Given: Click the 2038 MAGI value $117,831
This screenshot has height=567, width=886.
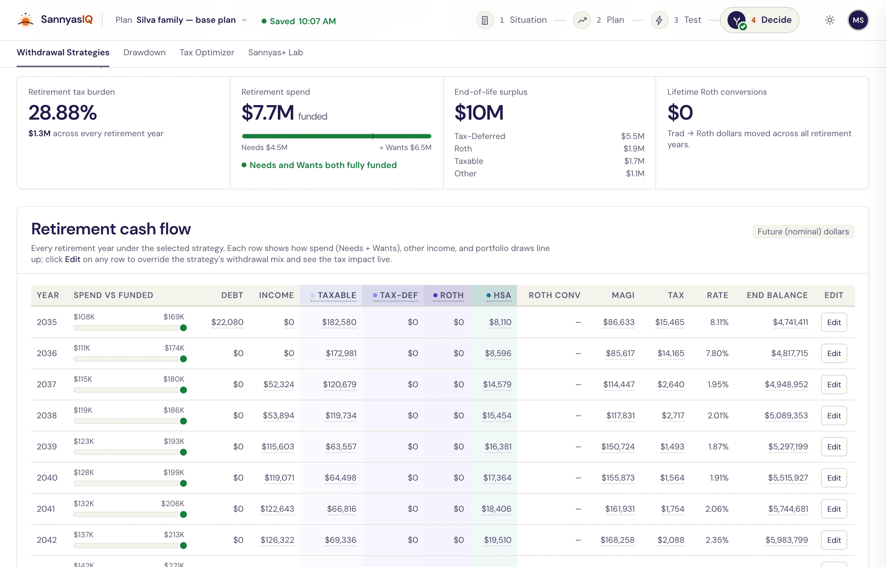Looking at the screenshot, I should [x=620, y=415].
